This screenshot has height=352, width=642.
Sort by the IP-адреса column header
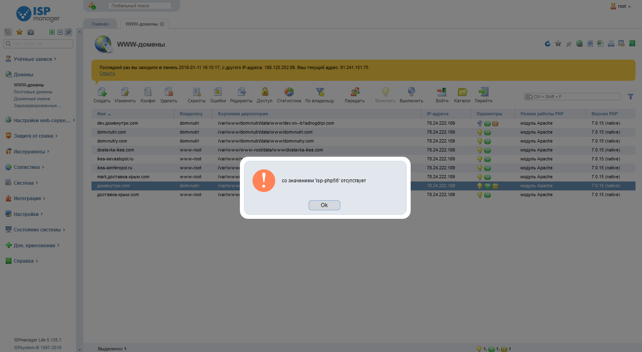point(446,114)
